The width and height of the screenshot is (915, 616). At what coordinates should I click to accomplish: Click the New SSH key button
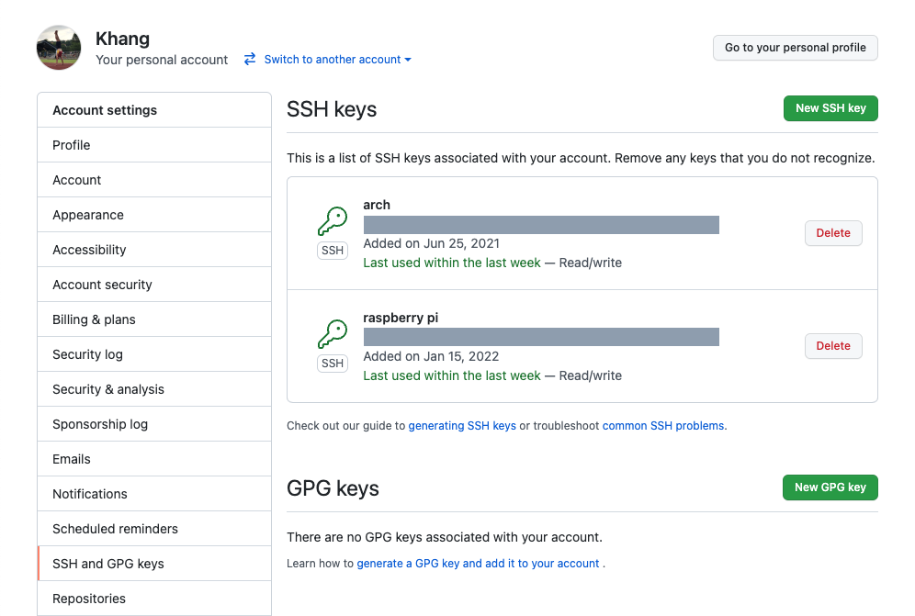pyautogui.click(x=830, y=107)
